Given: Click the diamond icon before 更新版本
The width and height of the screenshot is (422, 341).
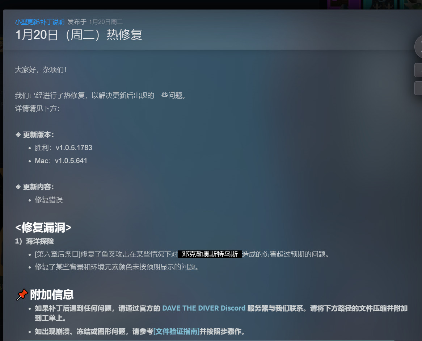Looking at the screenshot, I should tap(18, 135).
